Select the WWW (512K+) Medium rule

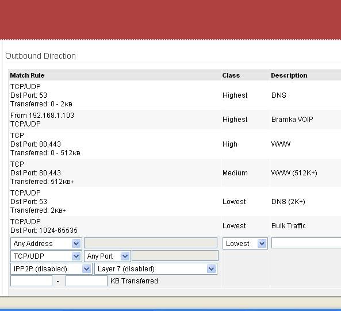(175, 173)
